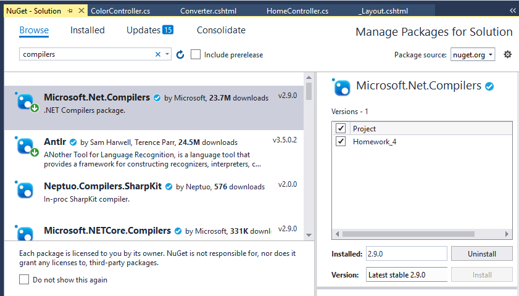
Task: Uncheck the Homework_4 project checkbox
Action: point(341,141)
